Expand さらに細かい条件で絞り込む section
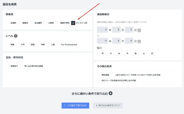The width and height of the screenshot is (184, 114). pos(92,93)
